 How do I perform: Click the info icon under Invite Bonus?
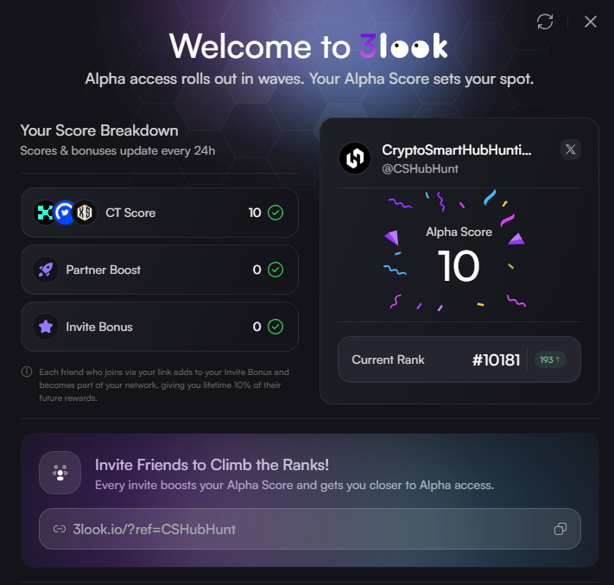point(27,372)
